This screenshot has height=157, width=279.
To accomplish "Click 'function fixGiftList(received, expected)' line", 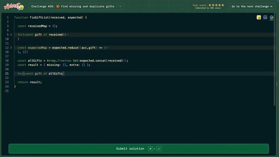I will (51, 17).
